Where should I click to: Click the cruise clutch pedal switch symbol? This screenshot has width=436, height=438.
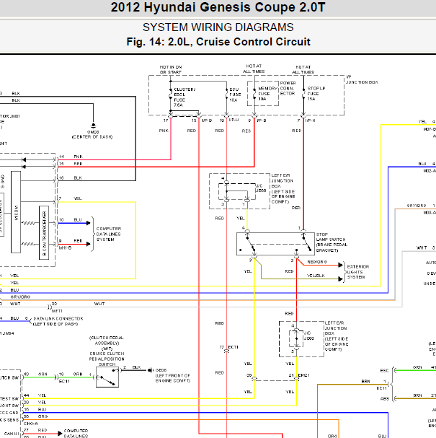(107, 377)
